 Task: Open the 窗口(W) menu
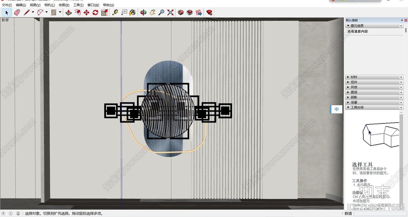[93, 5]
